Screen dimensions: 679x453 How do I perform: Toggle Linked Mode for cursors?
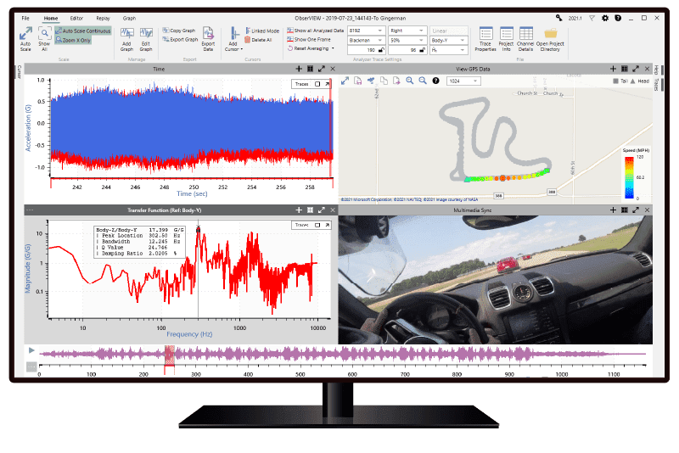[x=262, y=31]
